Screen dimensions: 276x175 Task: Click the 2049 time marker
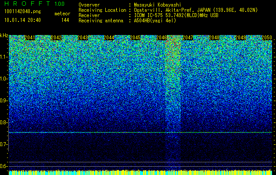(x=240, y=38)
